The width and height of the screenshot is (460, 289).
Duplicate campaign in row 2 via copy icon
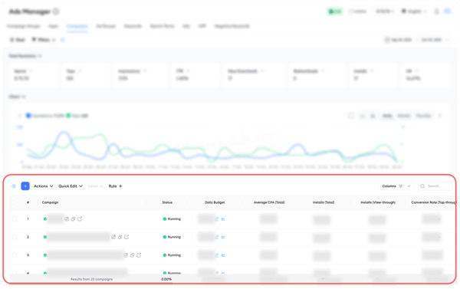(120, 237)
